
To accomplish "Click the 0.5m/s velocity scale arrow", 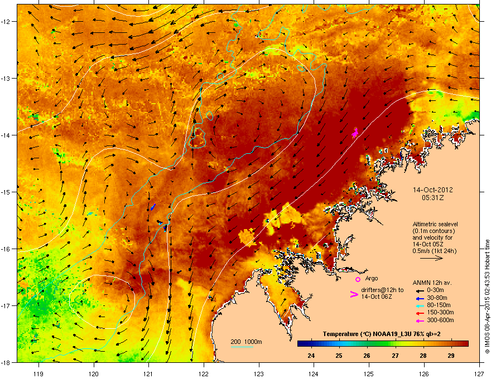I will coord(431,258).
